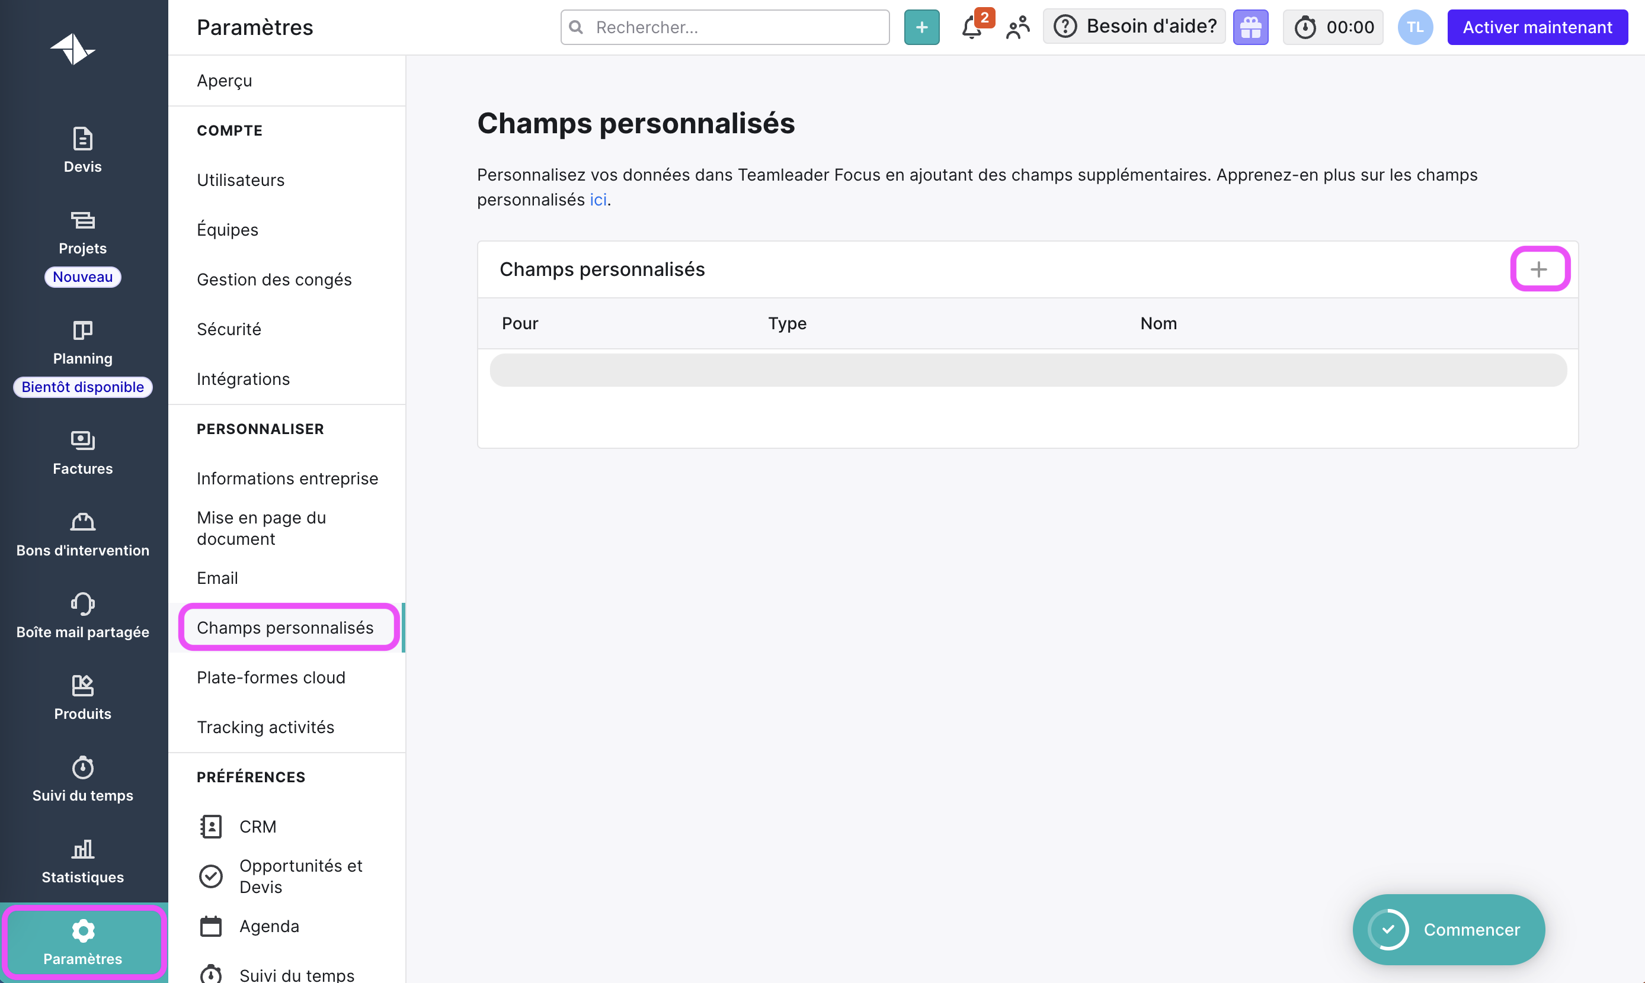The image size is (1645, 983).
Task: Open the notifications bell
Action: pos(972,27)
